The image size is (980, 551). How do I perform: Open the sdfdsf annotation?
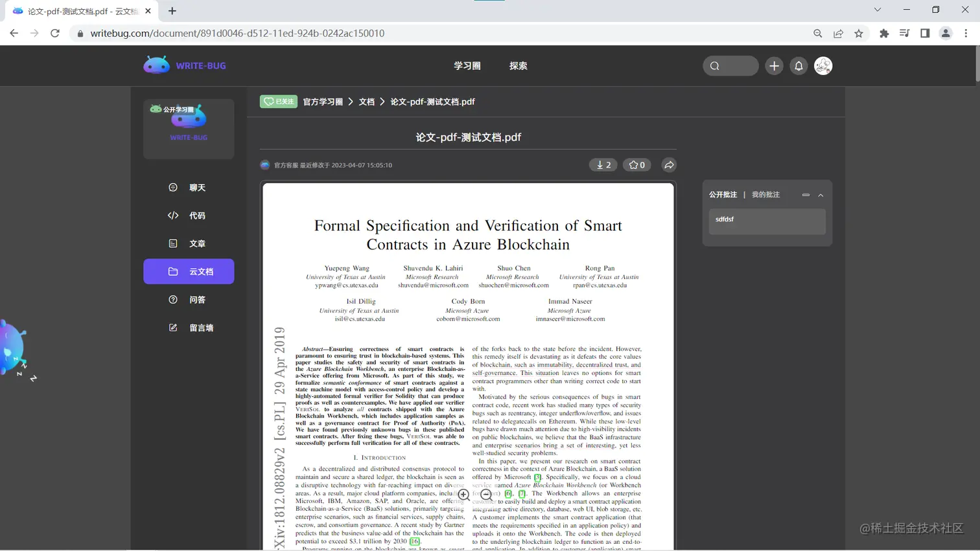(767, 221)
